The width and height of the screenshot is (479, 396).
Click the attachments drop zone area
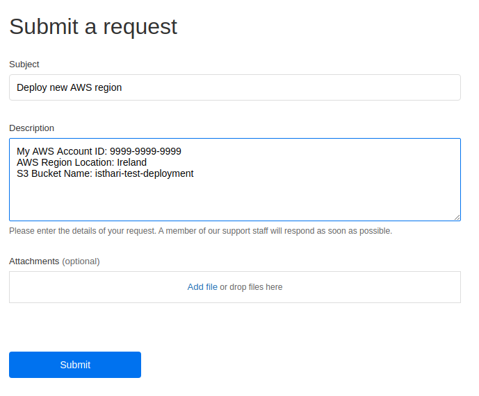[234, 287]
